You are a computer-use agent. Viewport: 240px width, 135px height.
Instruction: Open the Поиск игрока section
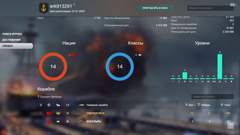(12, 34)
